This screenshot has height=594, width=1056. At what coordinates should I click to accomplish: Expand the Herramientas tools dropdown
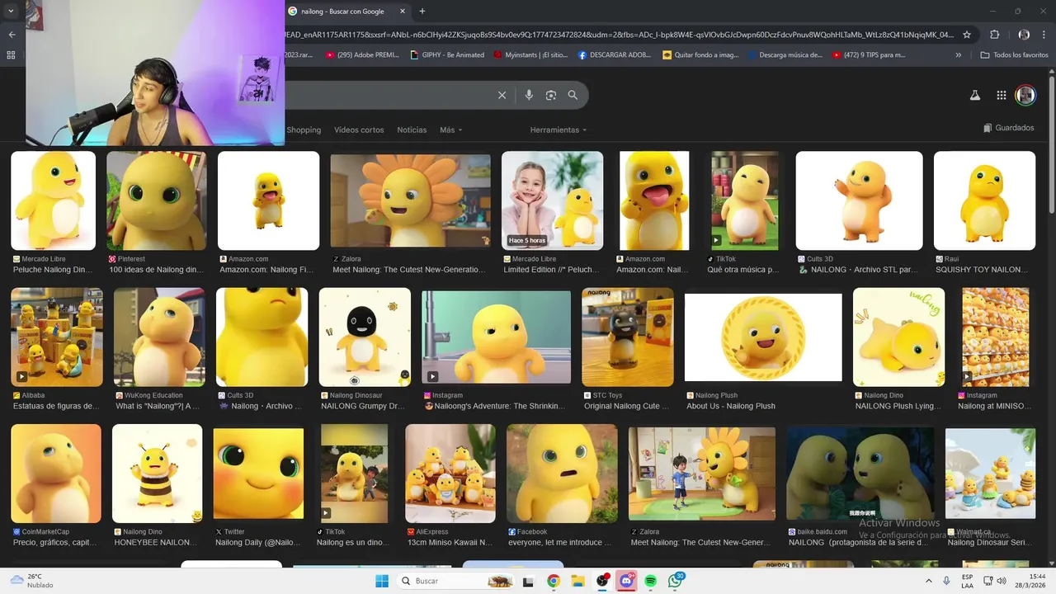pyautogui.click(x=559, y=130)
